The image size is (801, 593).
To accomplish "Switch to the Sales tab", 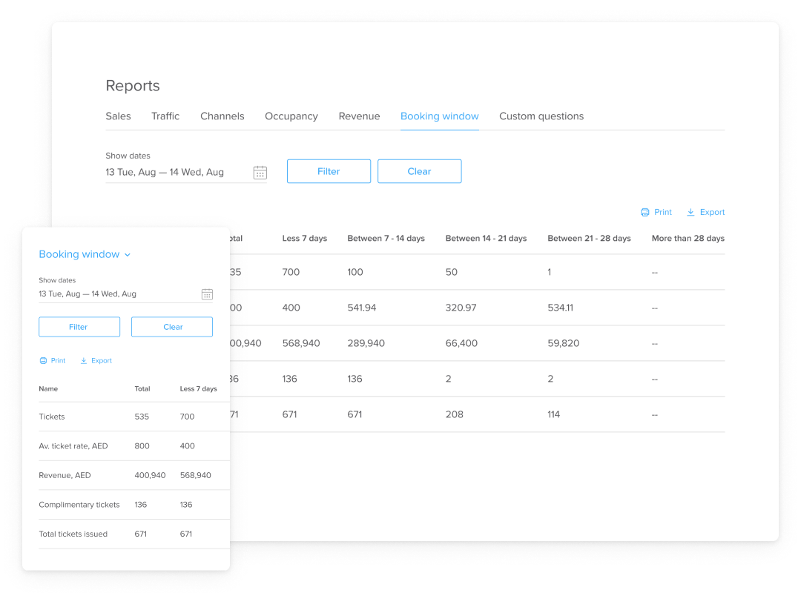I will coord(118,116).
